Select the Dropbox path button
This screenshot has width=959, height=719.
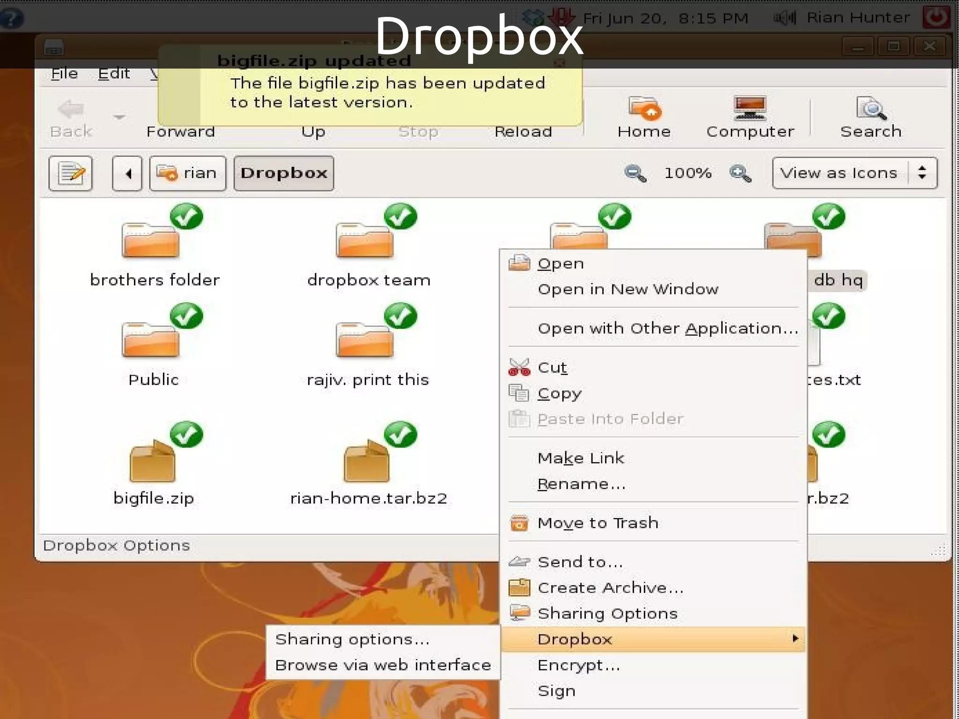pos(284,173)
